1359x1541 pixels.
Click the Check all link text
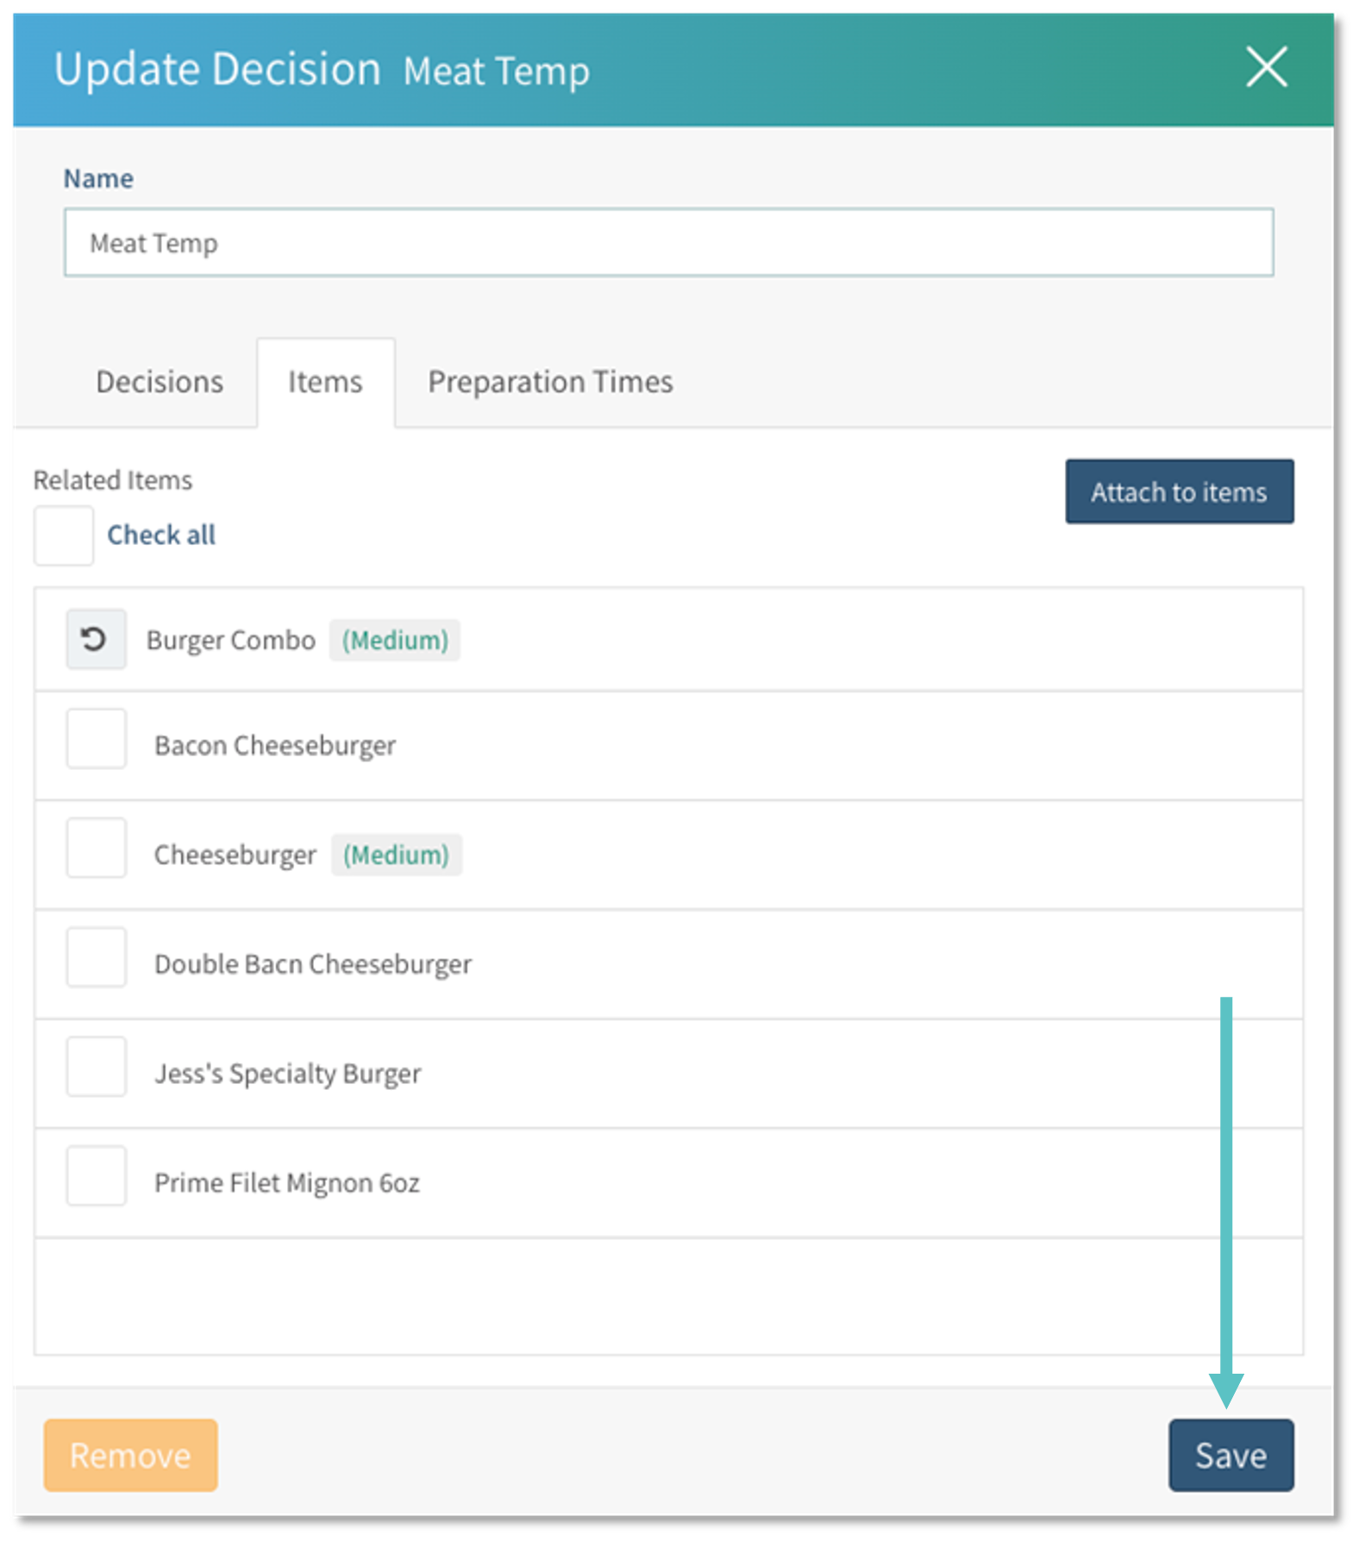pos(161,535)
